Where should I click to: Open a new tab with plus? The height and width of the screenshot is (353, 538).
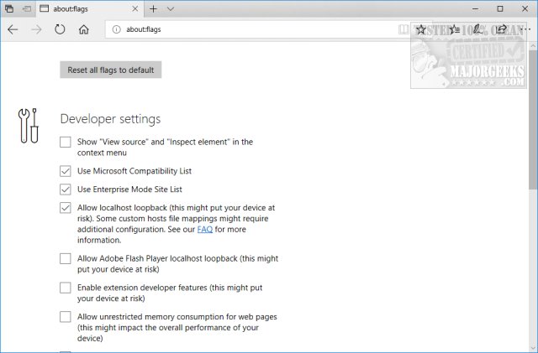tap(153, 9)
